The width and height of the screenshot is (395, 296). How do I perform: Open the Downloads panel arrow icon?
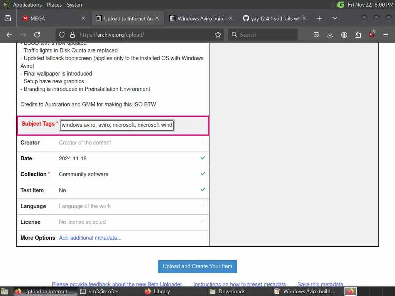[330, 35]
